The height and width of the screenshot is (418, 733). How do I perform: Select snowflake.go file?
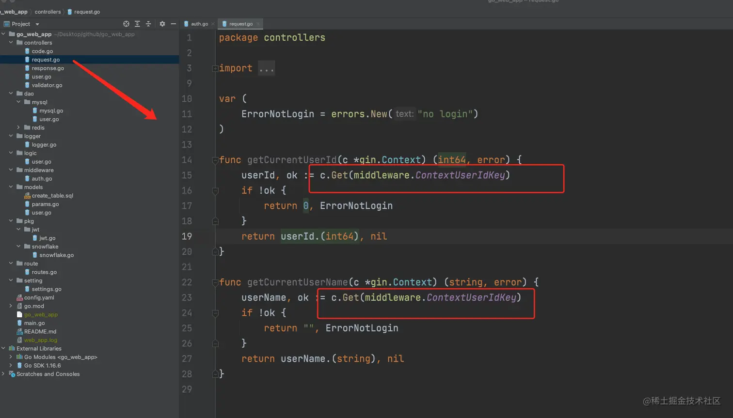coord(56,255)
